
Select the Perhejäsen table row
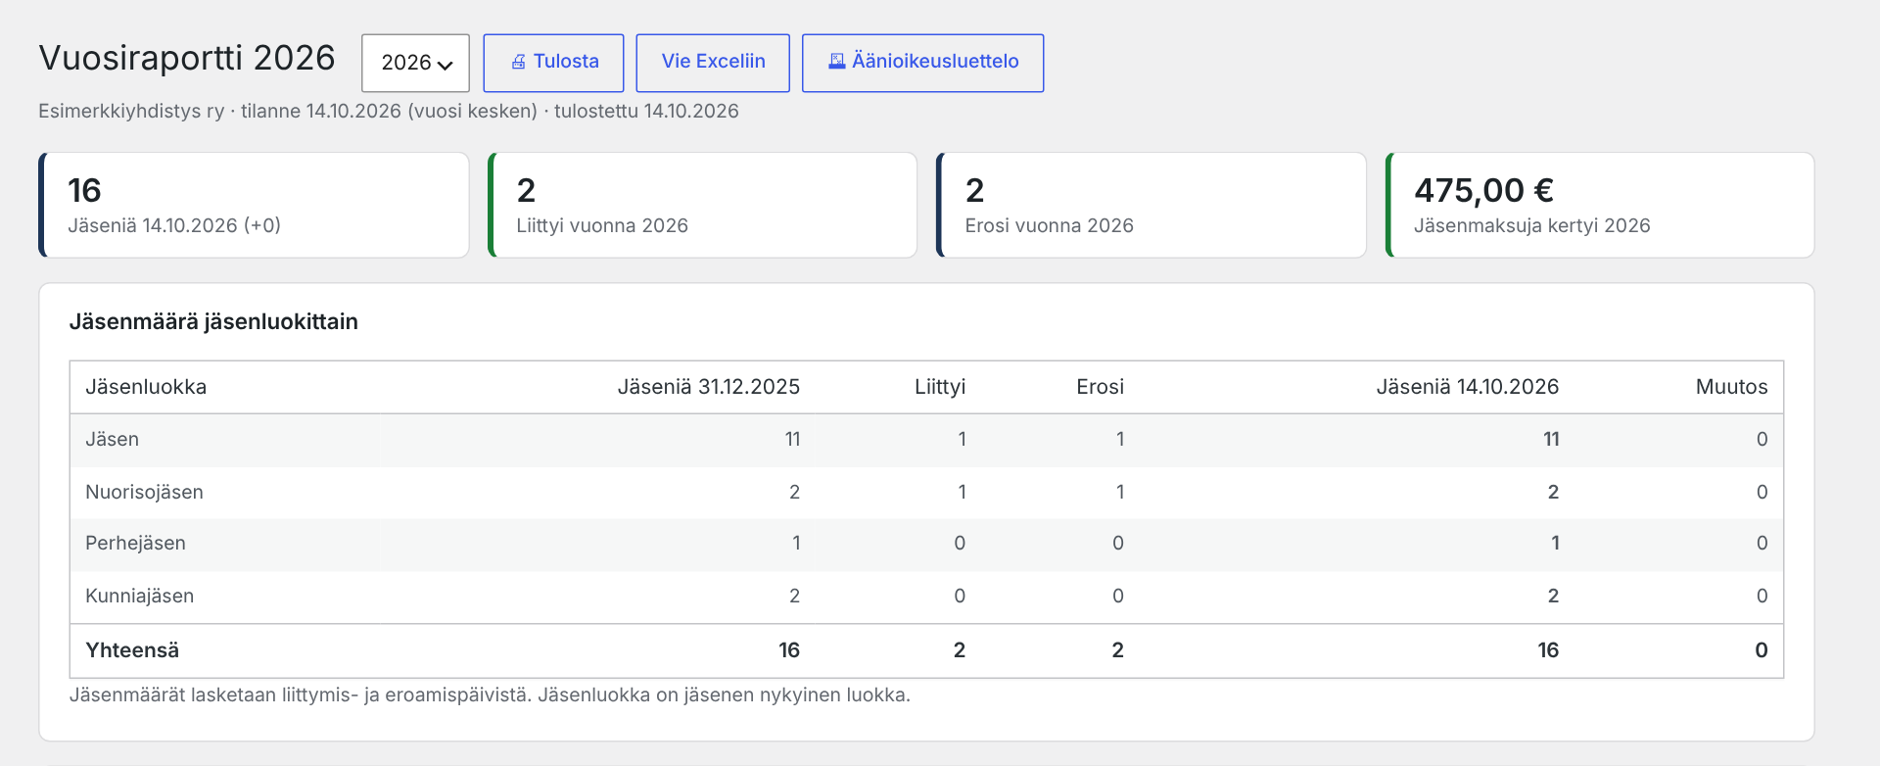pyautogui.click(x=926, y=544)
